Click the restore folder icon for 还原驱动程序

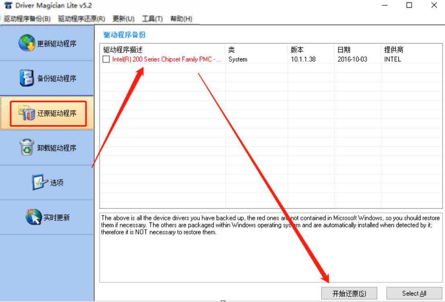(x=27, y=113)
